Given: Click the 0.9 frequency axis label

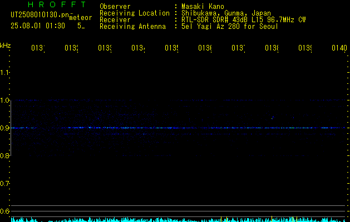Looking at the screenshot, I should pos(4,128).
